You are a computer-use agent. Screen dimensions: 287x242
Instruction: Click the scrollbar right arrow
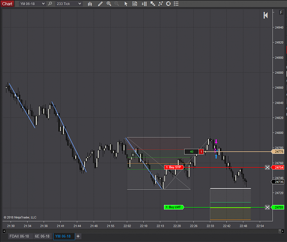[282, 231]
